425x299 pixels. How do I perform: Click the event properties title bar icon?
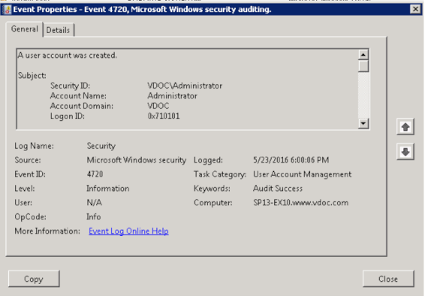point(7,10)
